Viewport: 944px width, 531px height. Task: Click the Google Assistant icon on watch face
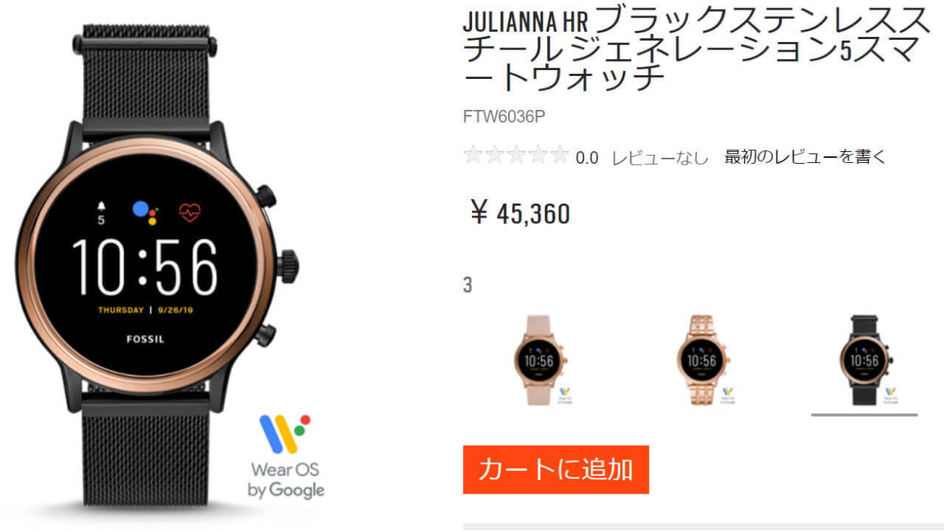click(145, 212)
